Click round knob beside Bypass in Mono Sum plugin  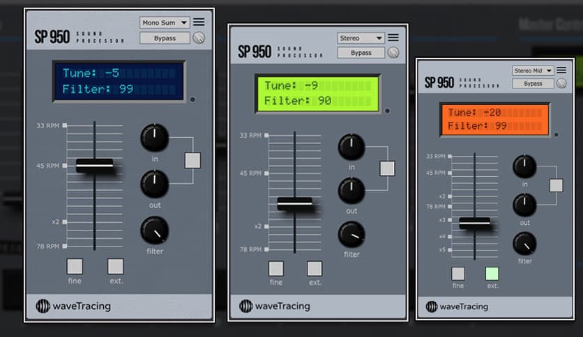(199, 38)
